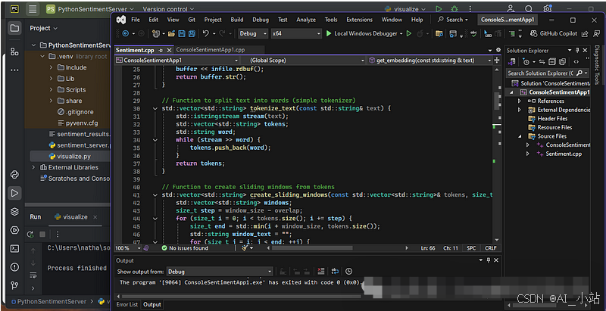Toggle auto-hide pin on Output panel
Image resolution: width=606 pixels, height=311 pixels.
pyautogui.click(x=489, y=260)
